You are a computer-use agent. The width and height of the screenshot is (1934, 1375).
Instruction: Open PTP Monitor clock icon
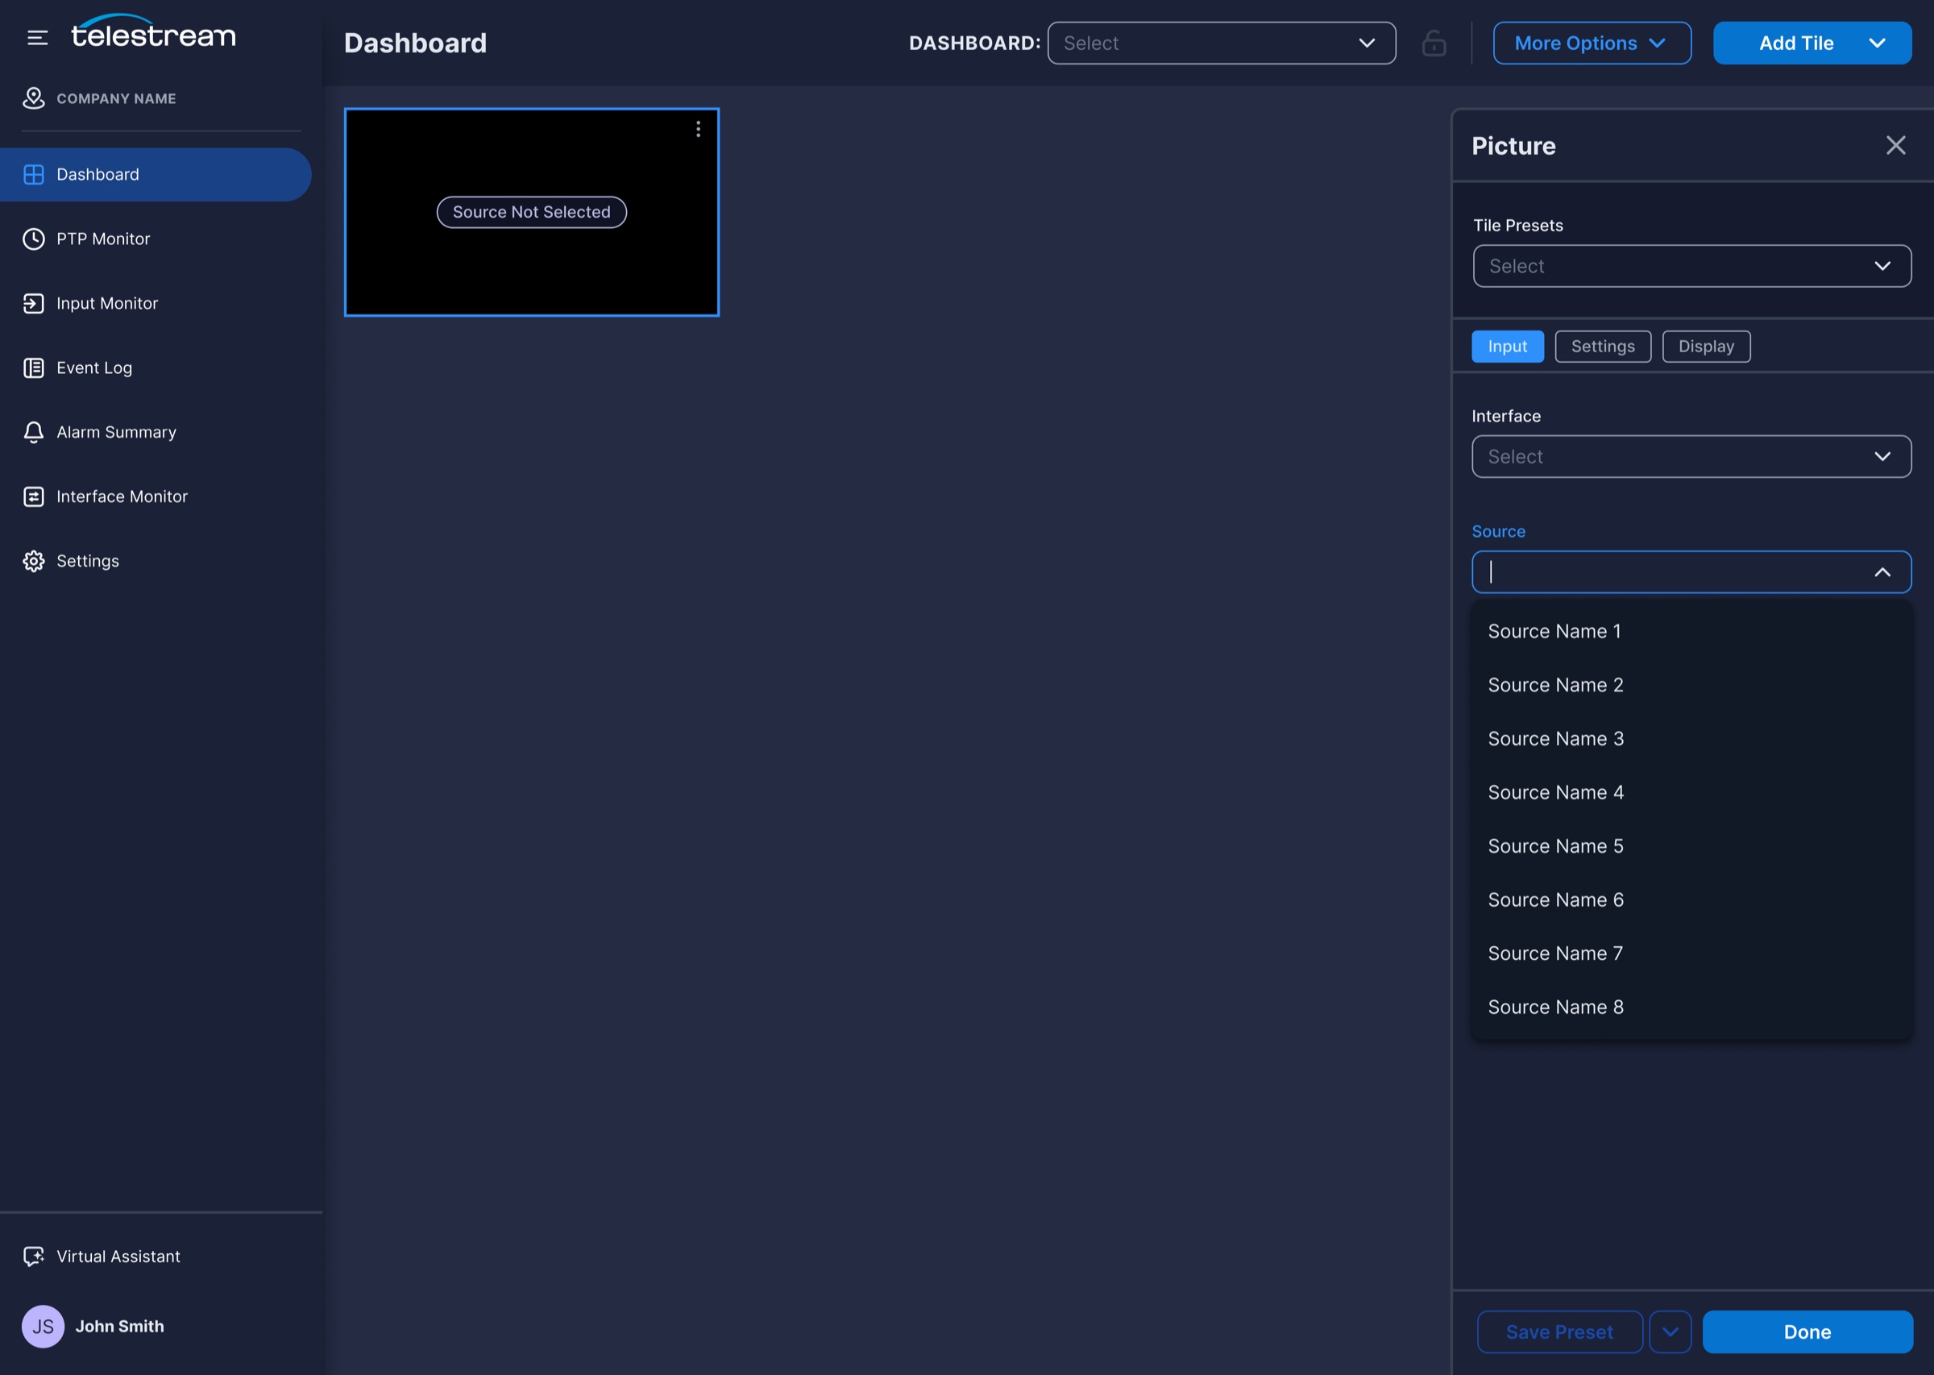[34, 239]
